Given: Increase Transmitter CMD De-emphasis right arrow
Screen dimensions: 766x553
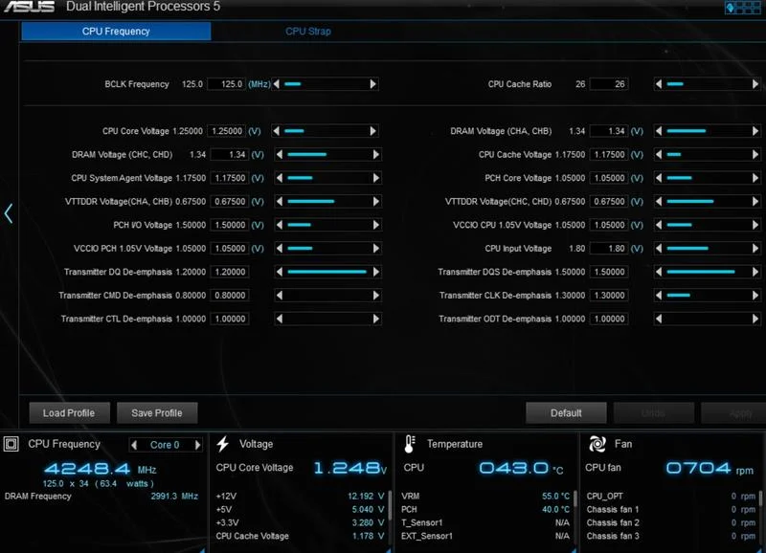Looking at the screenshot, I should (376, 295).
